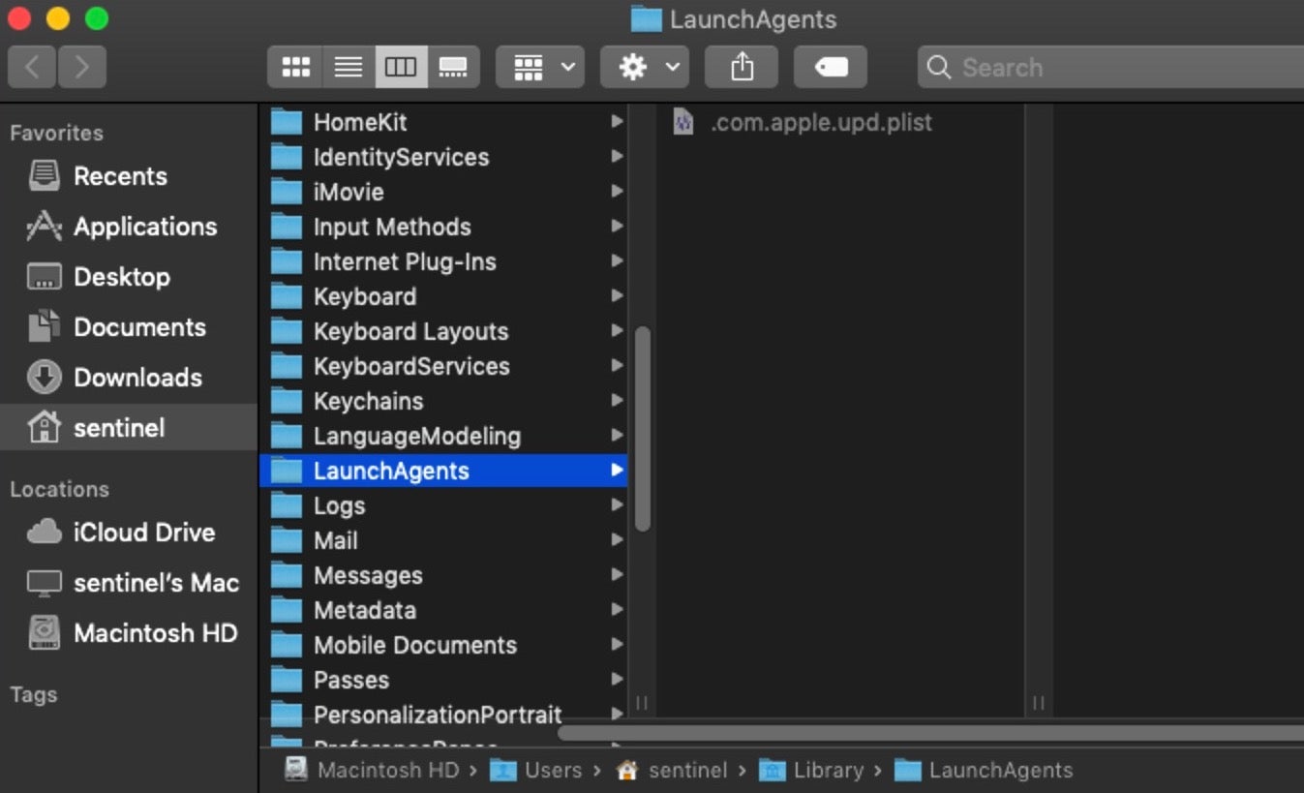Toggle column view mode
Image resolution: width=1304 pixels, height=793 pixels.
click(x=401, y=68)
